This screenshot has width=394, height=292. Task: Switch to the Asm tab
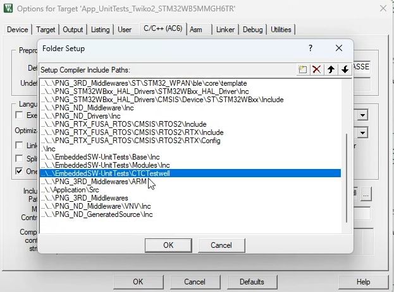click(196, 30)
